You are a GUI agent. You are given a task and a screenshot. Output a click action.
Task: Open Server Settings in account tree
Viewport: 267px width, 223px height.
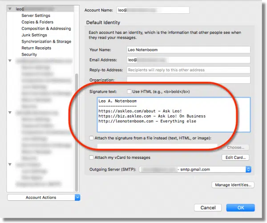pos(36,16)
